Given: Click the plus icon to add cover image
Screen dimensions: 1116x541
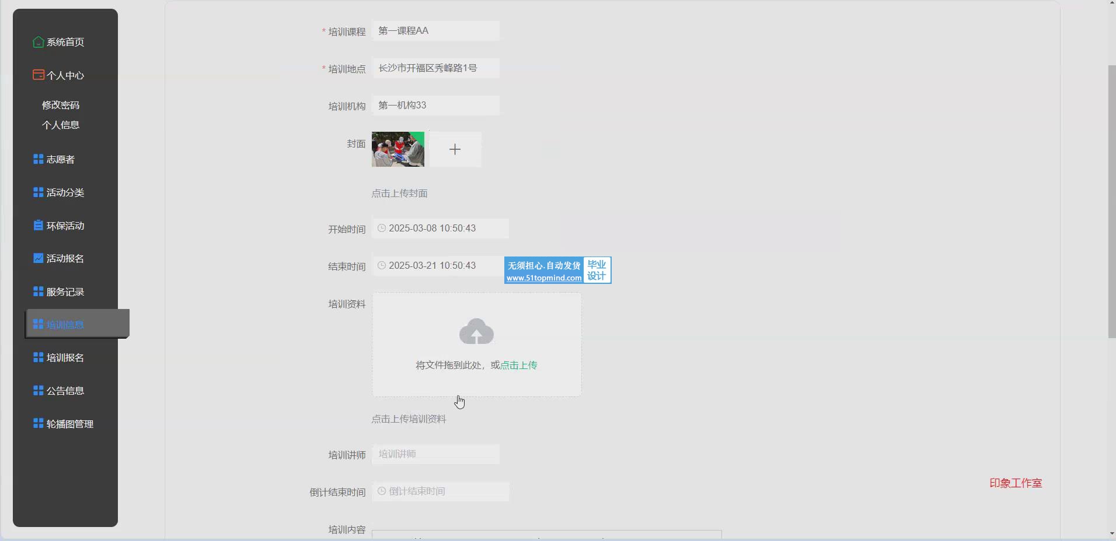Looking at the screenshot, I should (x=455, y=149).
